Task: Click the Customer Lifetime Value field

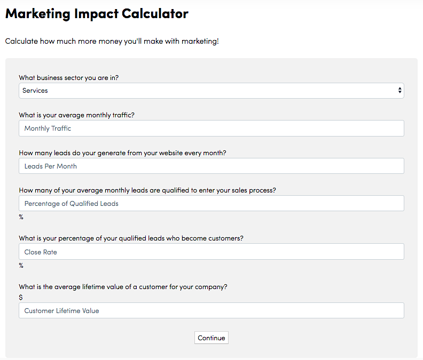Action: (211, 311)
